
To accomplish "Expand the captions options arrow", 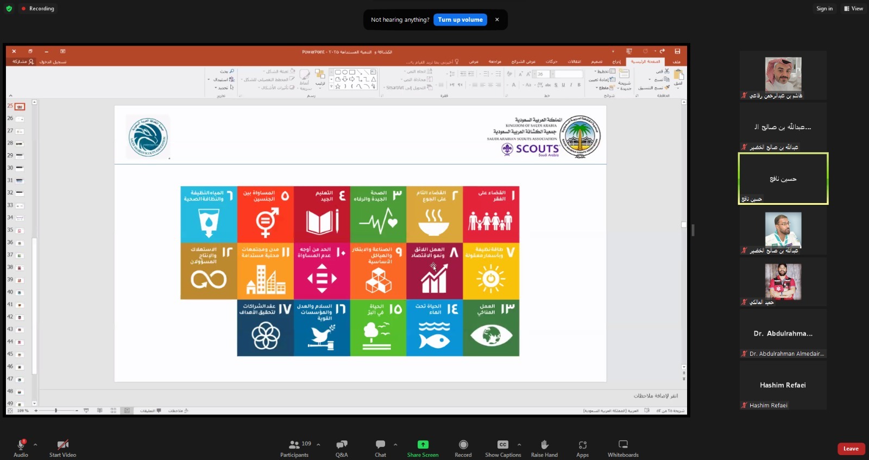I will point(519,444).
